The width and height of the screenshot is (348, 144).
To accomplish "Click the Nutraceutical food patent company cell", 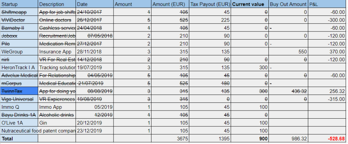I will (x=38, y=130).
